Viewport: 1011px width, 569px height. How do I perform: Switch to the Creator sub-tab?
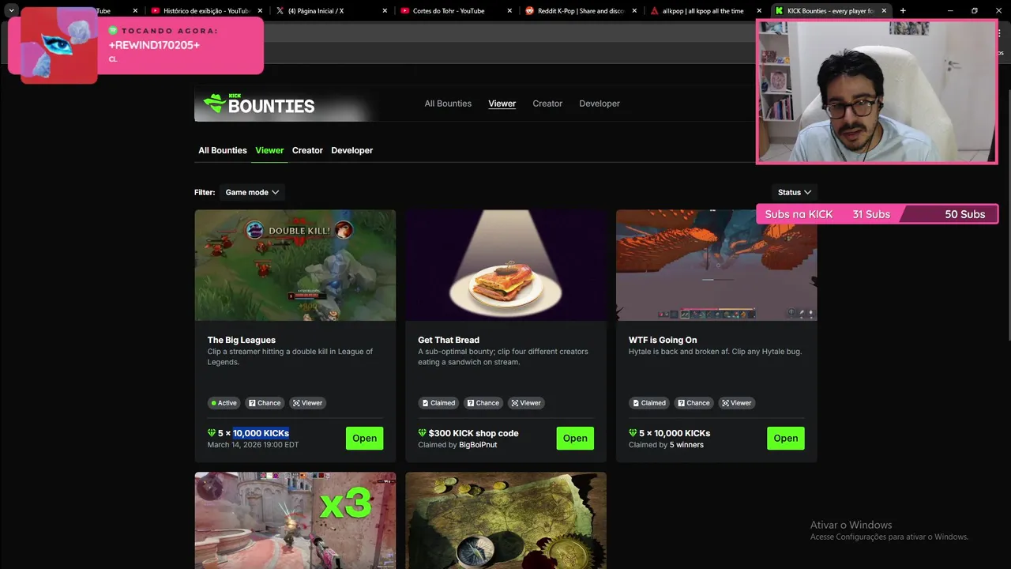[307, 150]
